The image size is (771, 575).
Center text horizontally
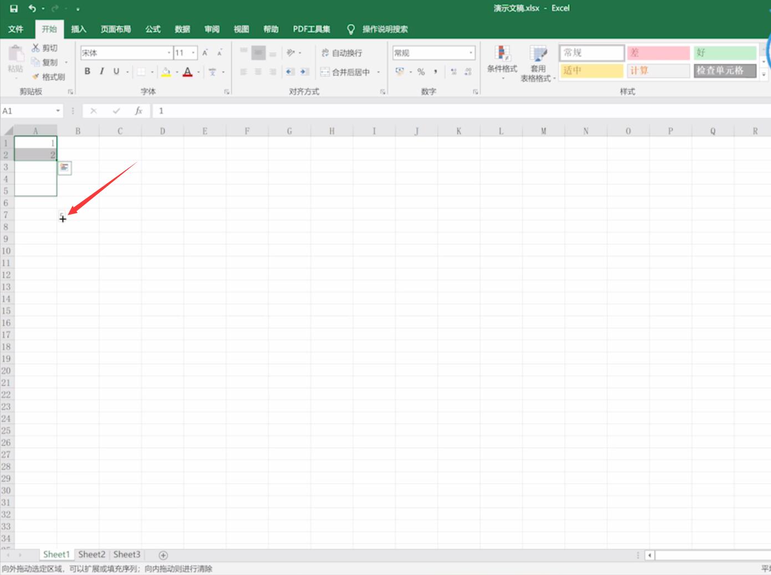(258, 72)
